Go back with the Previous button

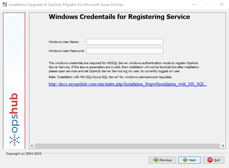coord(162,160)
